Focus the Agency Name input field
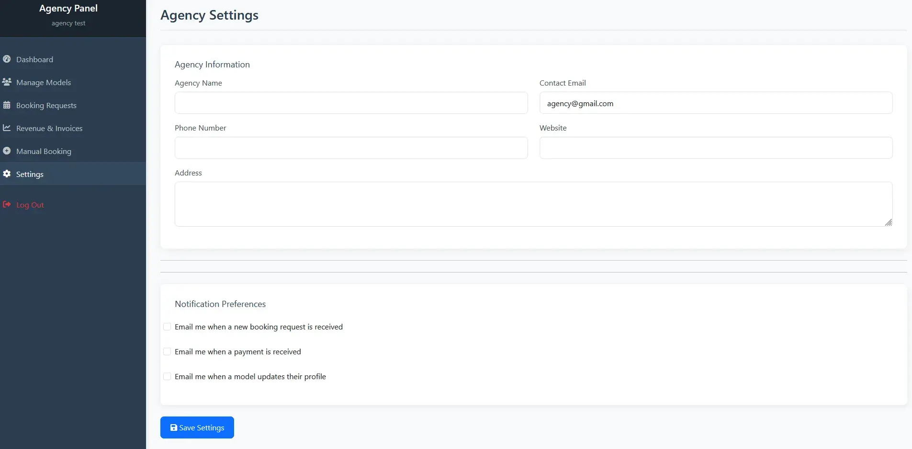 tap(351, 103)
